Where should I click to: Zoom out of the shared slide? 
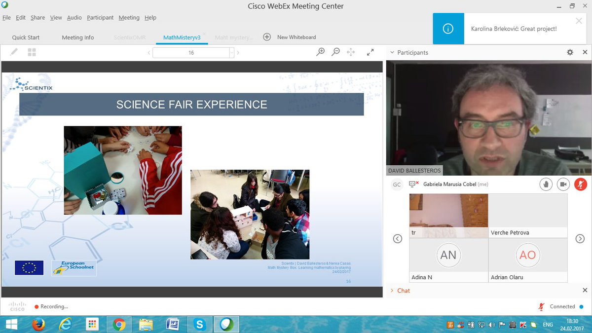[336, 52]
